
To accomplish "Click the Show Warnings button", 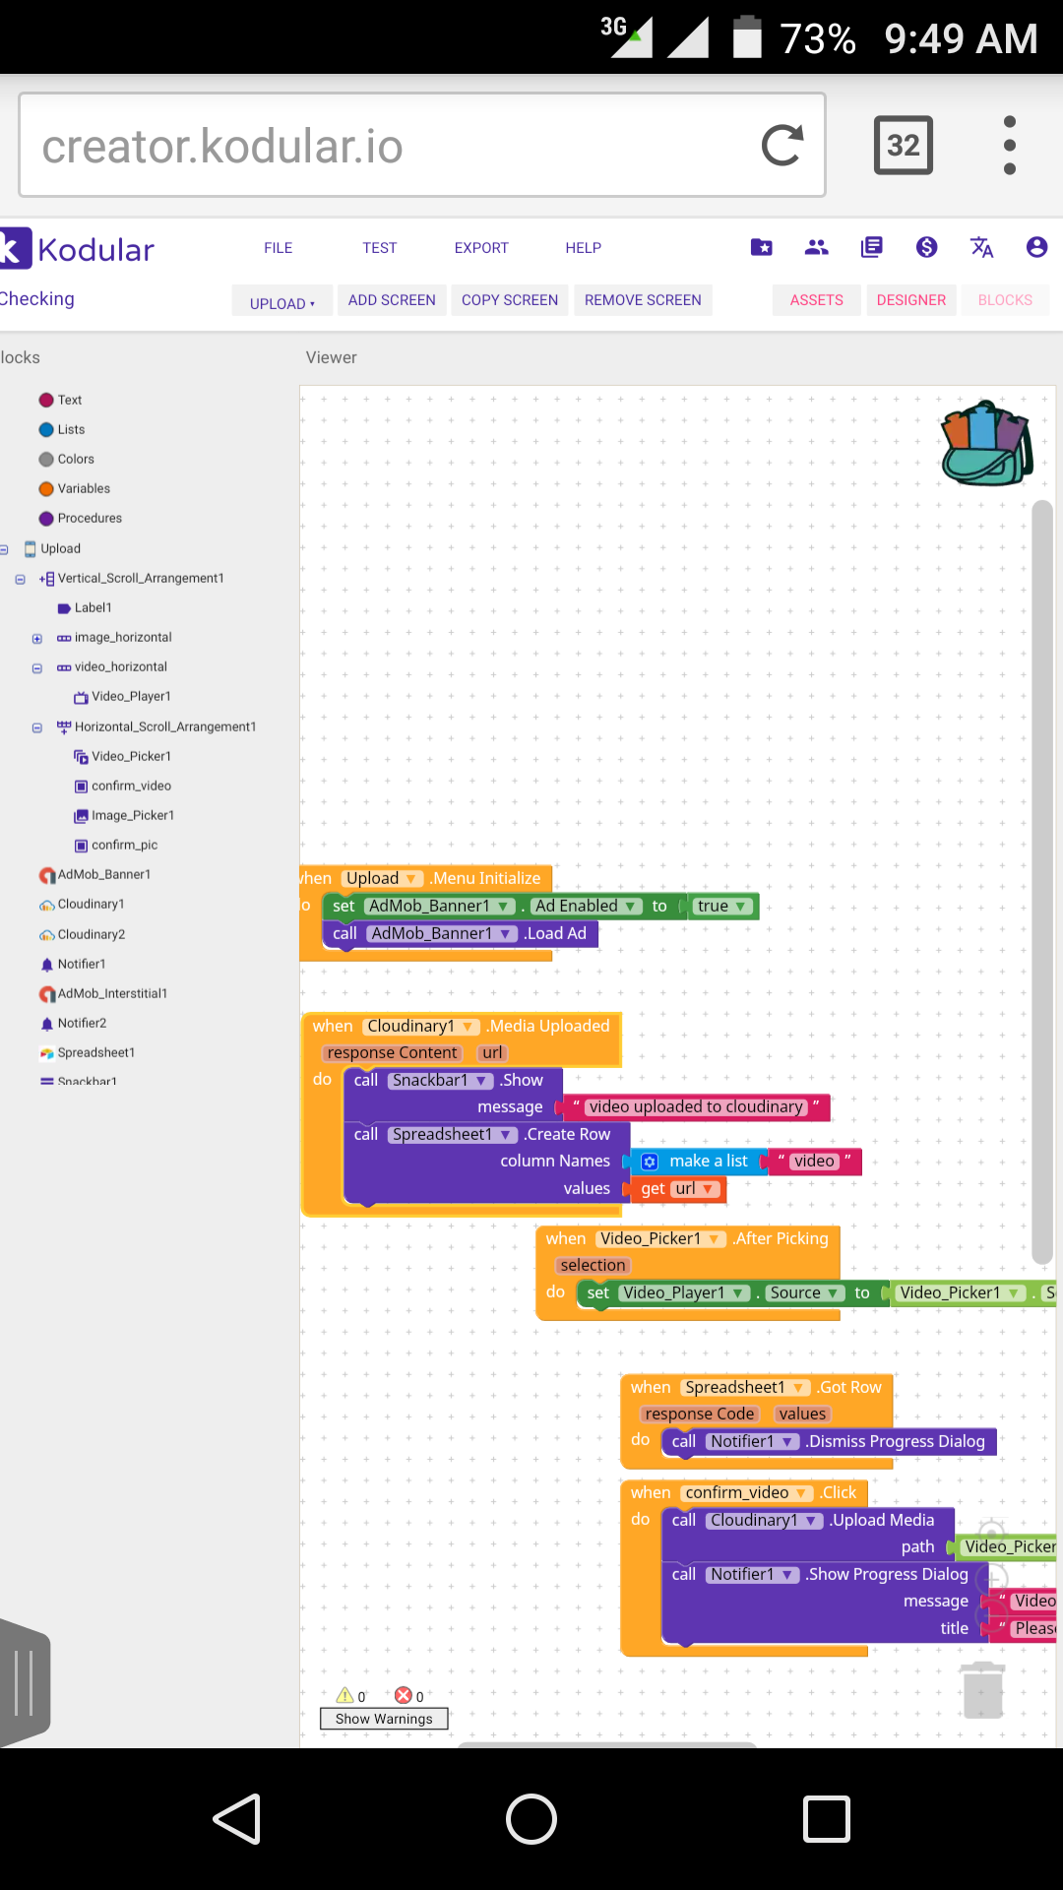I will tap(384, 1719).
